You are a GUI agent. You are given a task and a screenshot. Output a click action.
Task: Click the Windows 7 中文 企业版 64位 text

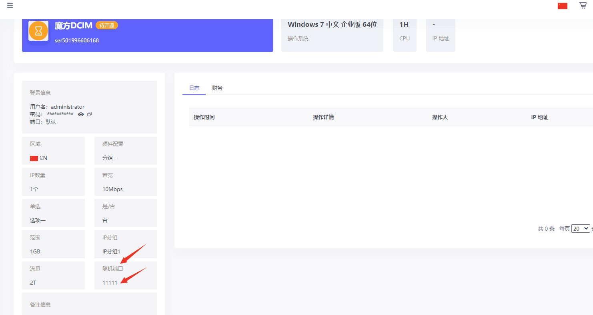[x=332, y=24]
